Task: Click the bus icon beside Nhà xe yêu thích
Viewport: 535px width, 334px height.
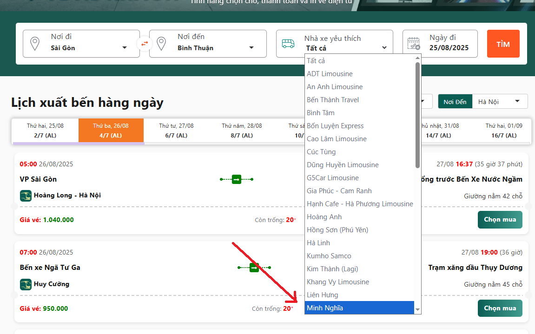Action: pos(288,44)
